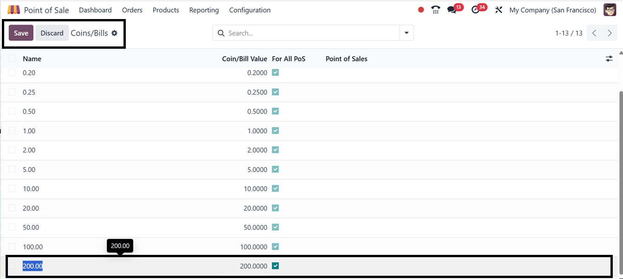
Task: Open the Configuration menu
Action: (250, 10)
